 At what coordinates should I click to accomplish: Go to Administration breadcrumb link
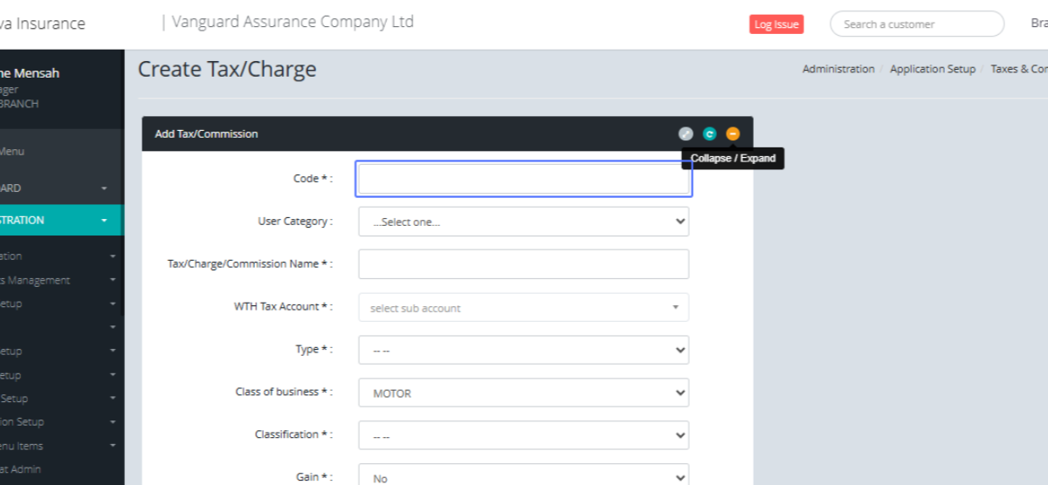click(838, 69)
